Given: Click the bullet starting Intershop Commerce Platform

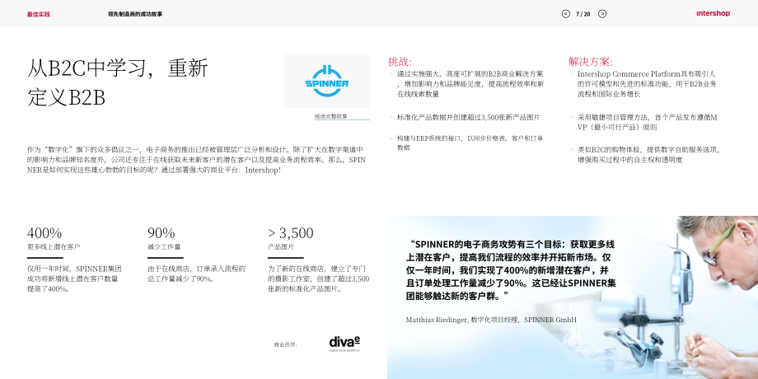Looking at the screenshot, I should pyautogui.click(x=647, y=84).
